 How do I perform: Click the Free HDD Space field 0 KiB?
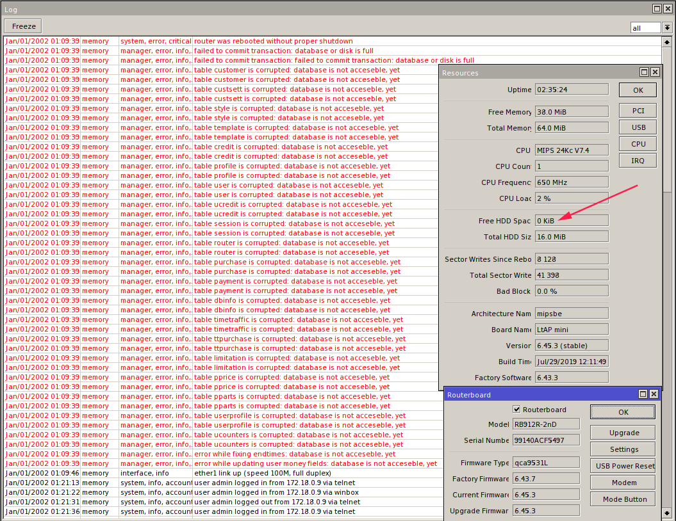572,220
